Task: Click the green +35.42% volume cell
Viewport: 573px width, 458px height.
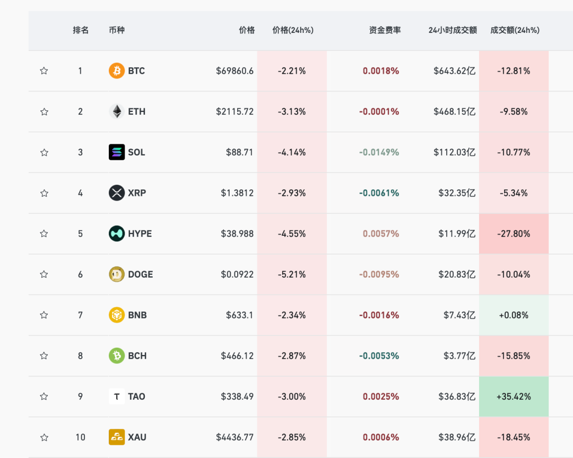Action: [x=514, y=396]
